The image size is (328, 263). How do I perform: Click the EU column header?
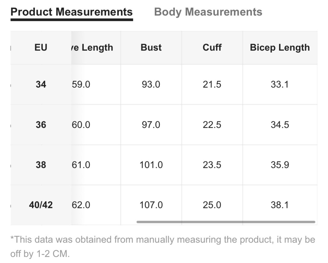tap(41, 47)
